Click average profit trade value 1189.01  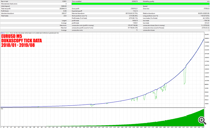[x=135, y=23]
